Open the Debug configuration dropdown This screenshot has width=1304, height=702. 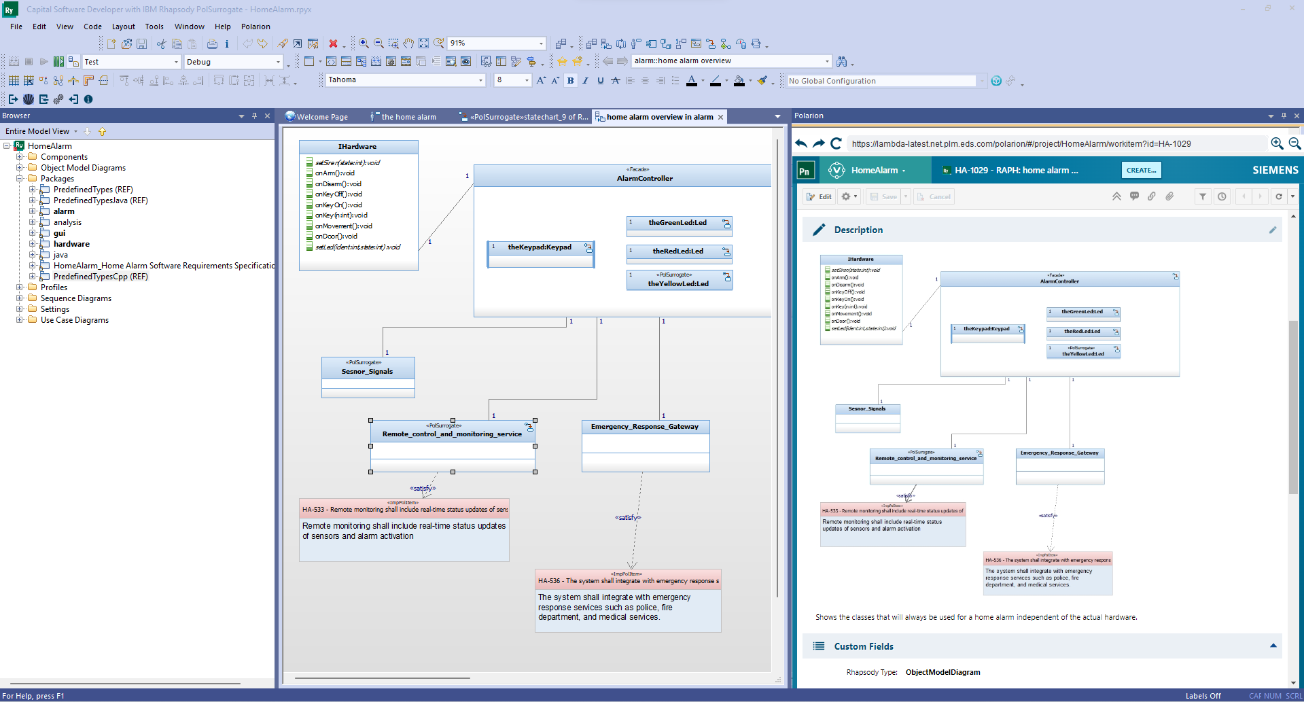click(278, 61)
